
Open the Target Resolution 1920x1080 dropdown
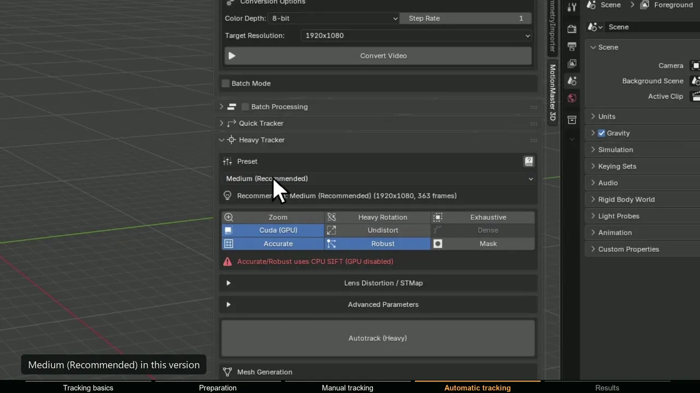point(416,35)
